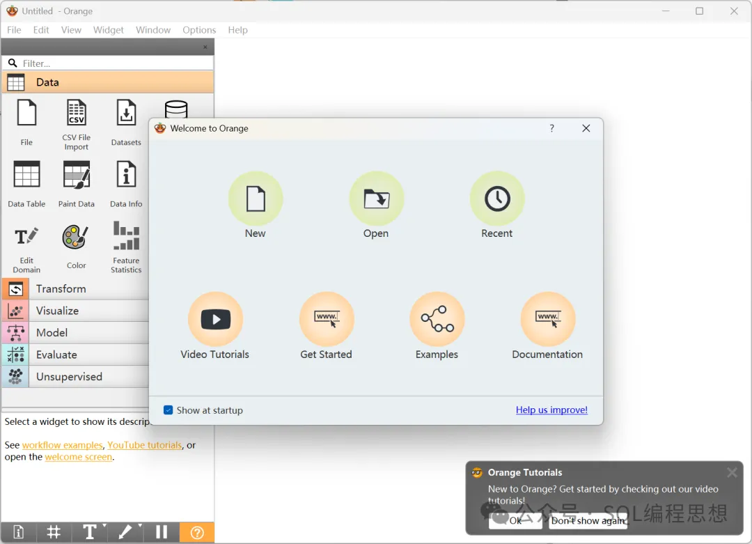Expand the Unsupervised category
Image resolution: width=752 pixels, height=544 pixels.
coord(75,377)
